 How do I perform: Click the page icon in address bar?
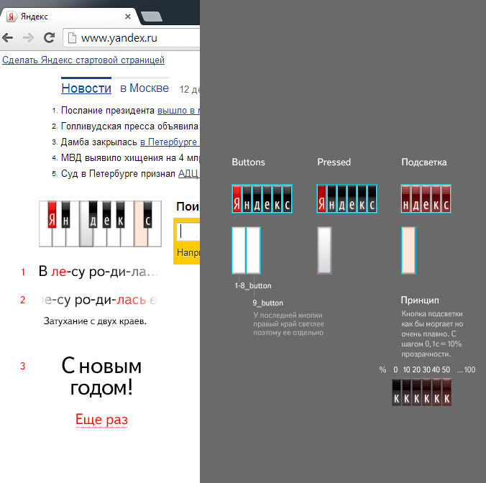tap(72, 38)
